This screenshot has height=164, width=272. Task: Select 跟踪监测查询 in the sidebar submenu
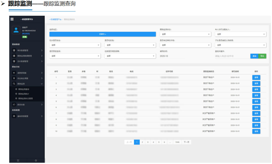coord(24,89)
